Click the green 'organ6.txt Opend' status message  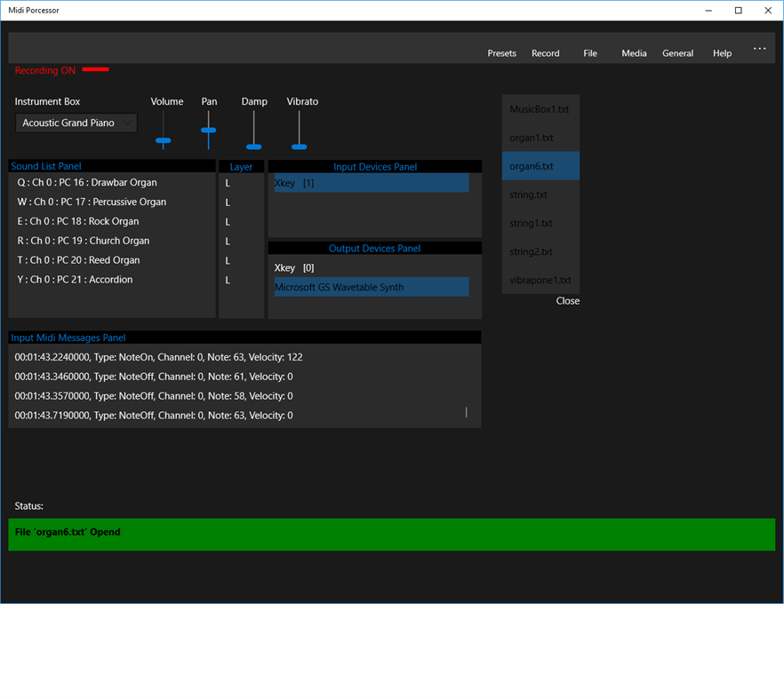tap(392, 534)
